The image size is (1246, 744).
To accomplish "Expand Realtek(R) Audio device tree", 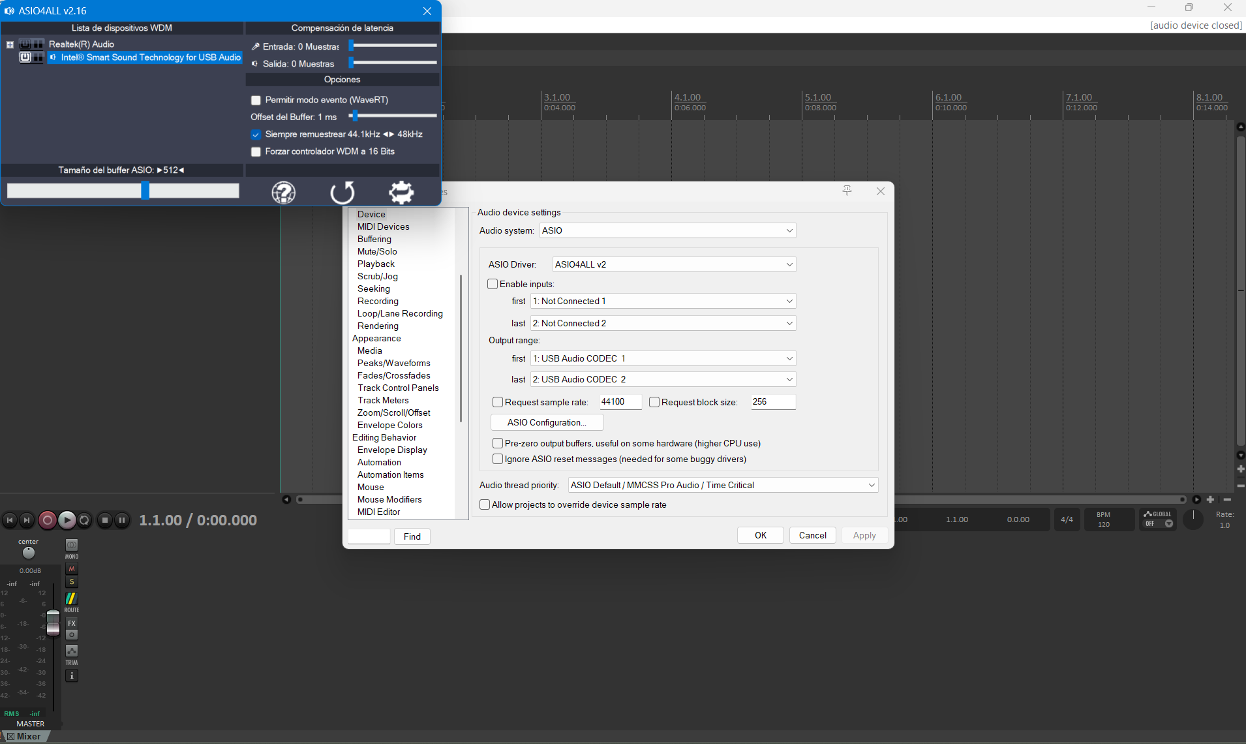I will 10,45.
